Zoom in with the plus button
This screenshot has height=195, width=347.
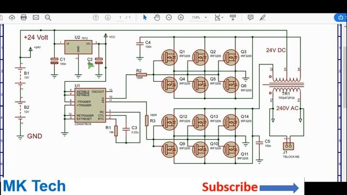tap(181, 17)
